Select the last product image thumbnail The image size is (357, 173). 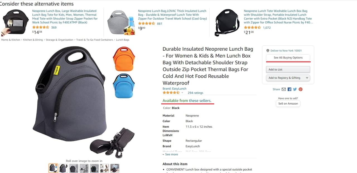[115, 168]
